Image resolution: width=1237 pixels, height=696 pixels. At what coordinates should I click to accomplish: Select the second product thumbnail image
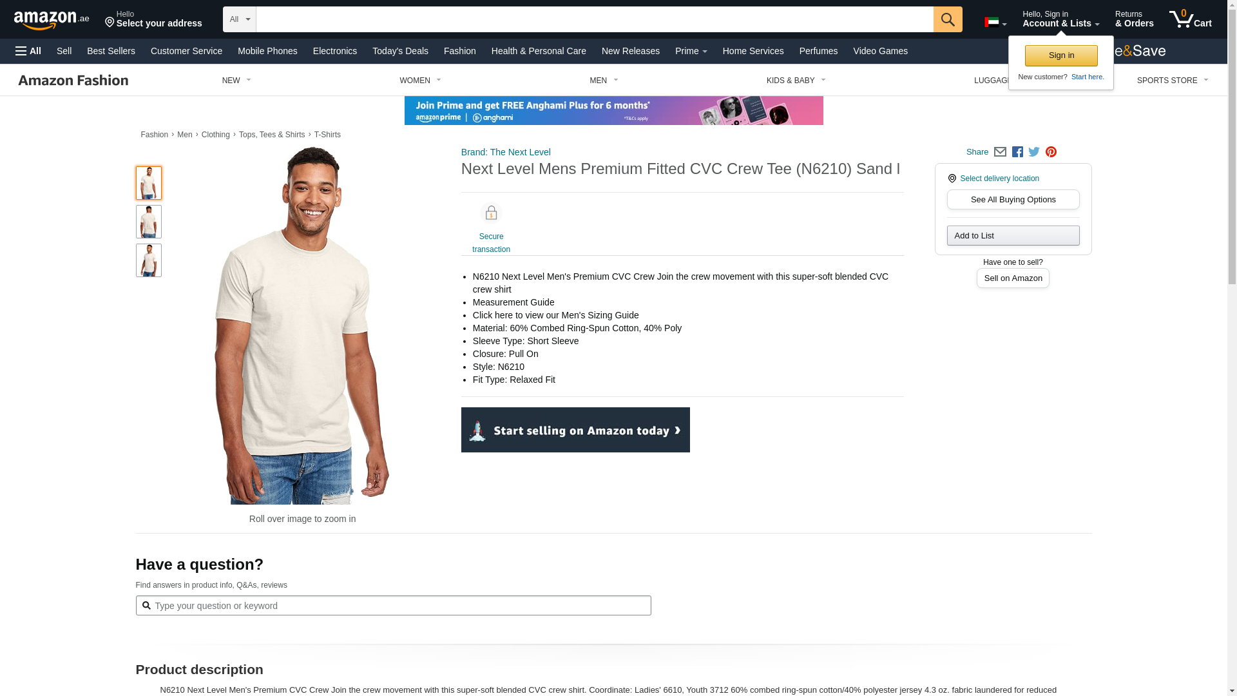click(149, 222)
